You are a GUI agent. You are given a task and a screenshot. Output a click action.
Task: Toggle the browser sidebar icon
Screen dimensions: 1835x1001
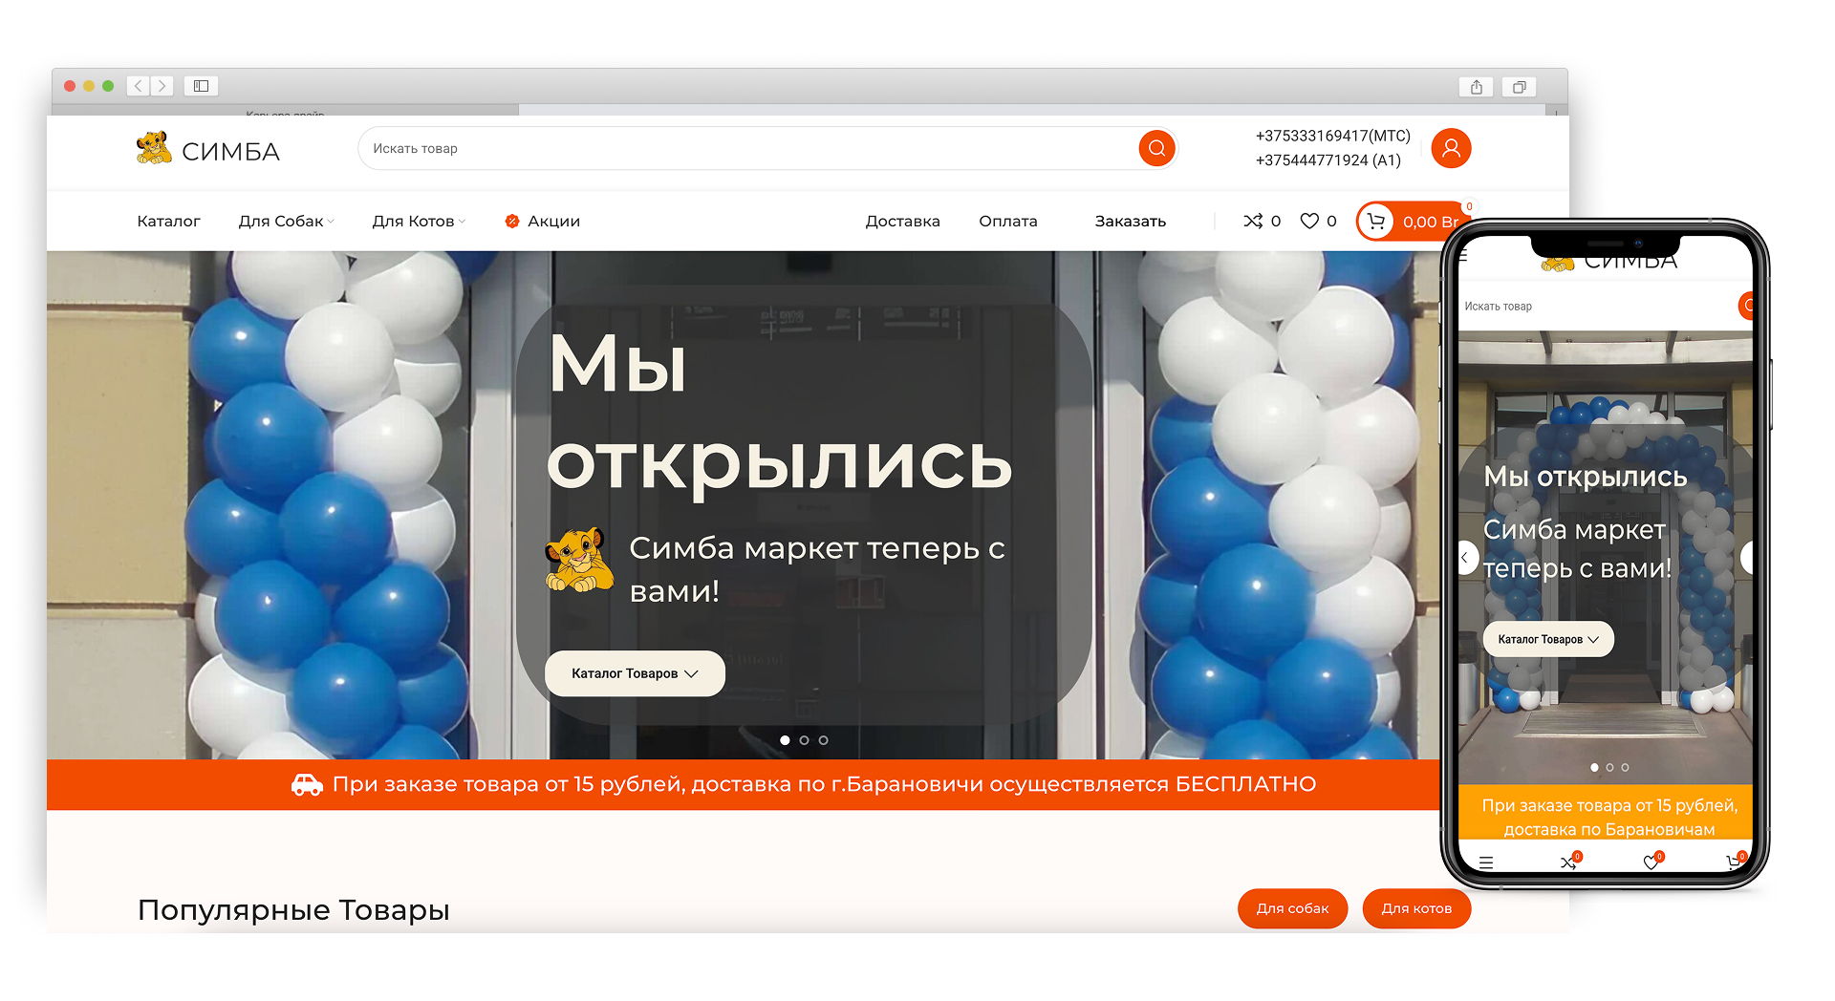click(x=202, y=86)
